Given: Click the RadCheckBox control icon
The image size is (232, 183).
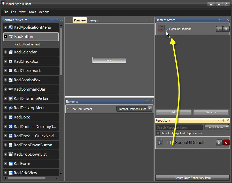Looking at the screenshot, I should (11, 61).
